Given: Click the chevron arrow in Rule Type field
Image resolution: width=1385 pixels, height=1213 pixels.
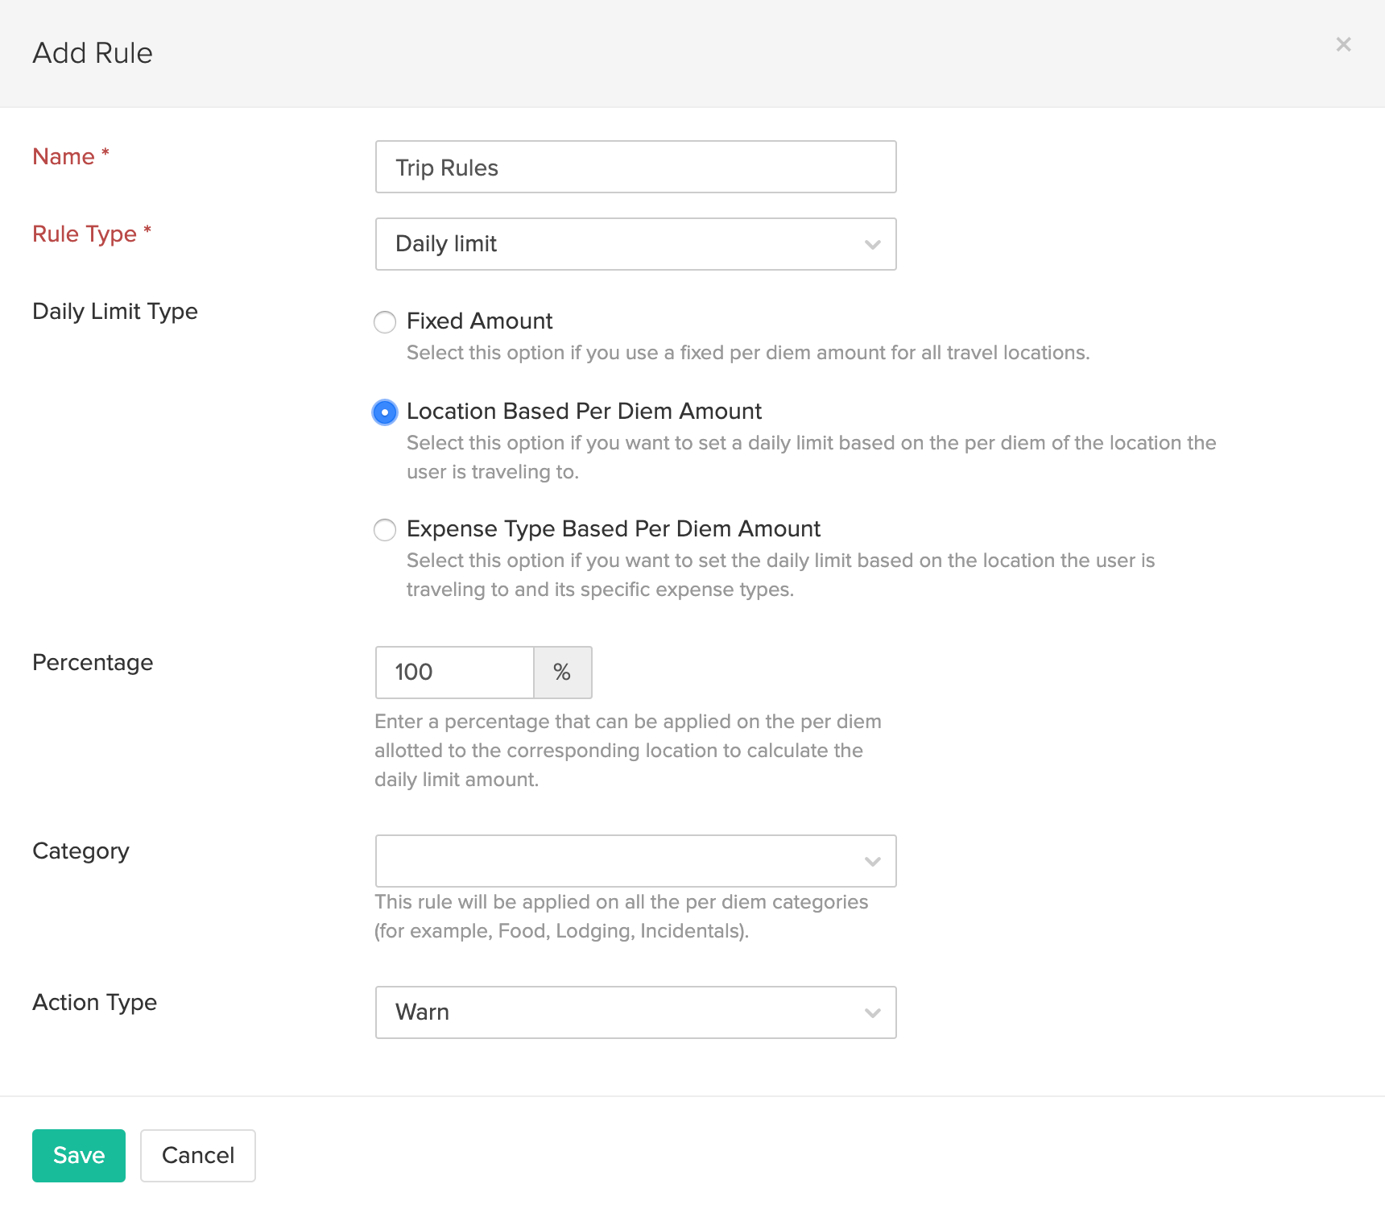Looking at the screenshot, I should (x=872, y=245).
